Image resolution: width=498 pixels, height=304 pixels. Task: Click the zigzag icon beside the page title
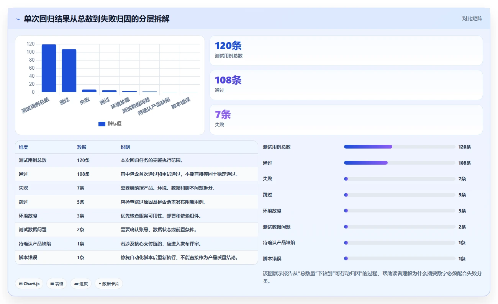coord(18,19)
